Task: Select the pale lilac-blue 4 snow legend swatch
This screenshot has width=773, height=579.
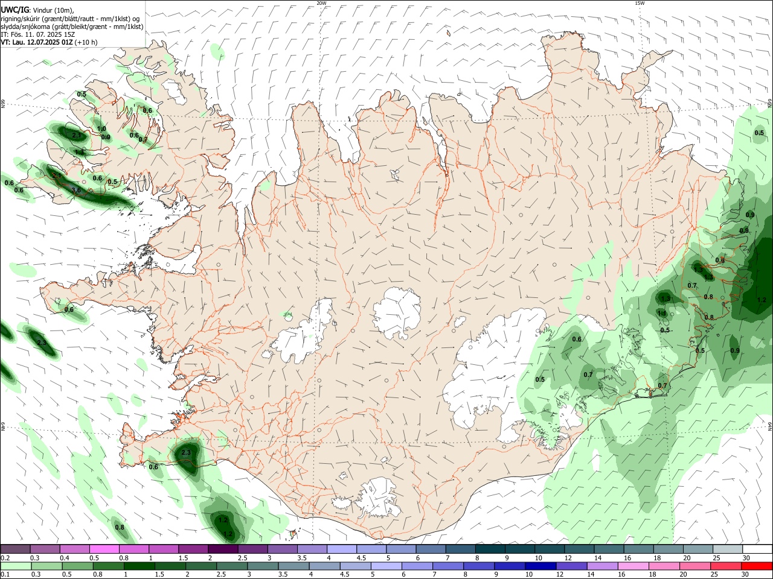Action: [342, 549]
